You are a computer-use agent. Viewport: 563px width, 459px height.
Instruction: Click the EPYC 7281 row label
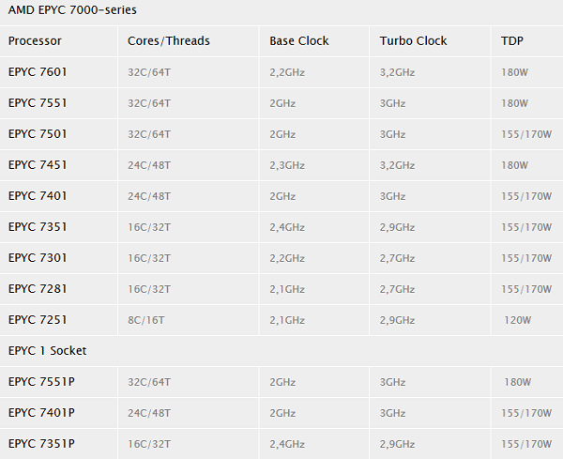pos(38,289)
